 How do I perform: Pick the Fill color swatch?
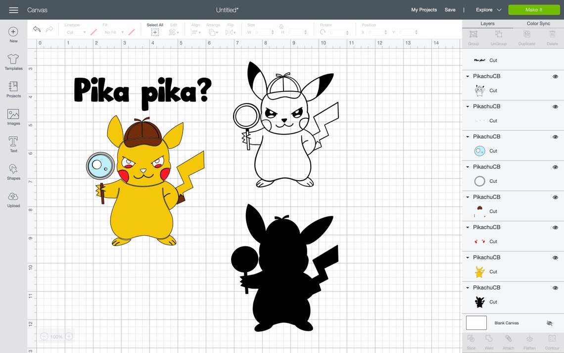point(132,32)
